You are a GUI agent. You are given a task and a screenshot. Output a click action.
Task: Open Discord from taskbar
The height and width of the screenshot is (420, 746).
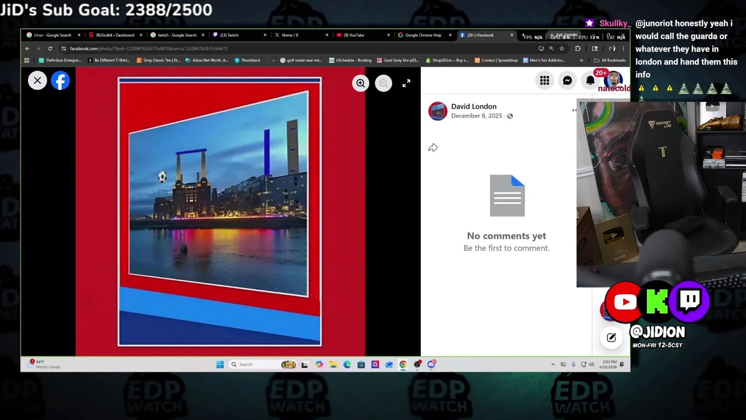click(431, 365)
